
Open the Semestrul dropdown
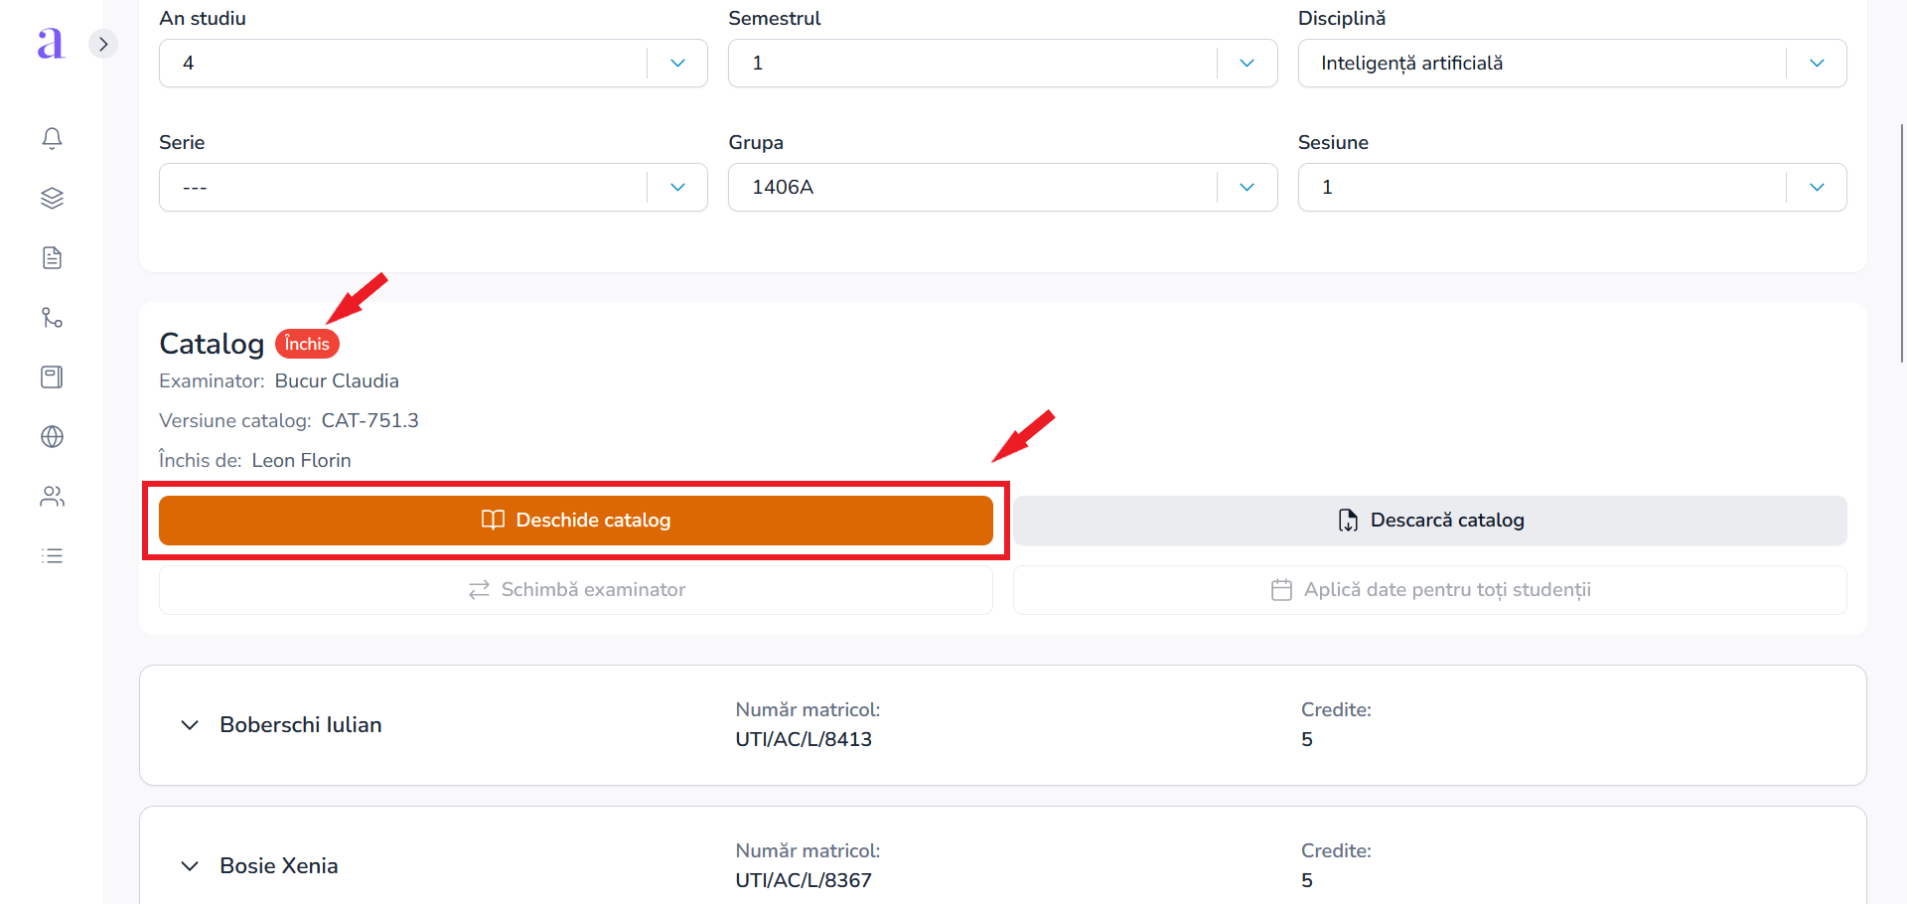(1002, 64)
